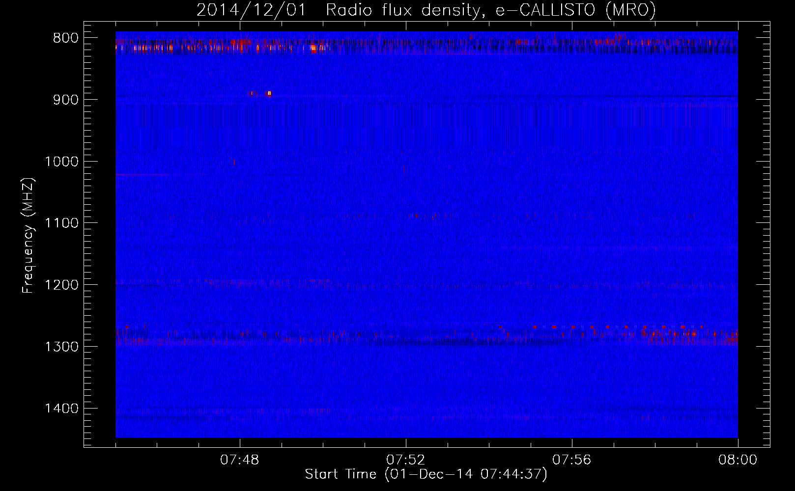The width and height of the screenshot is (795, 491).
Task: Click the '07:52' time axis label
Action: (406, 460)
